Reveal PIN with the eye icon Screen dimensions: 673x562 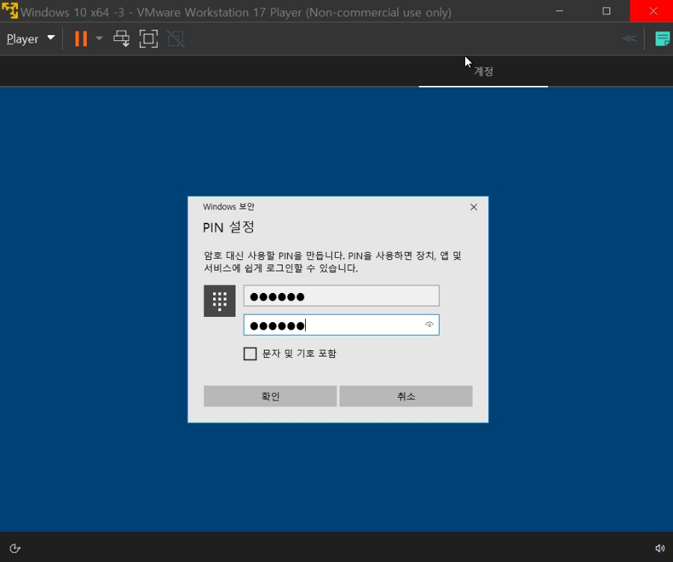(429, 325)
